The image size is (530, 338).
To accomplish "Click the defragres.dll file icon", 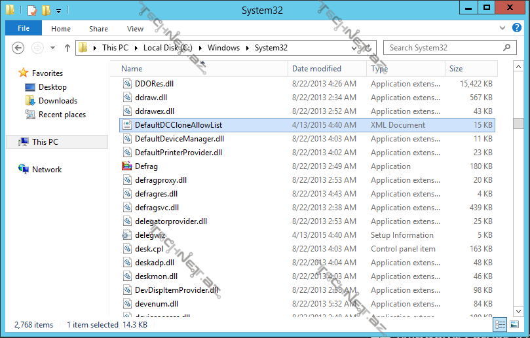I will (x=127, y=194).
